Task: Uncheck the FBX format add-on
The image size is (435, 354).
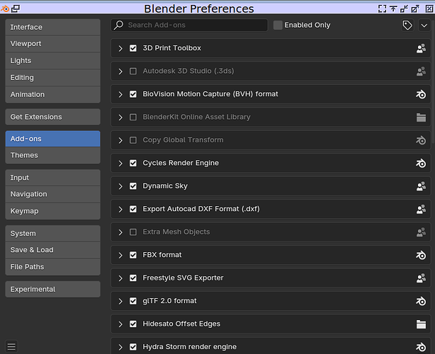Action: (133, 255)
